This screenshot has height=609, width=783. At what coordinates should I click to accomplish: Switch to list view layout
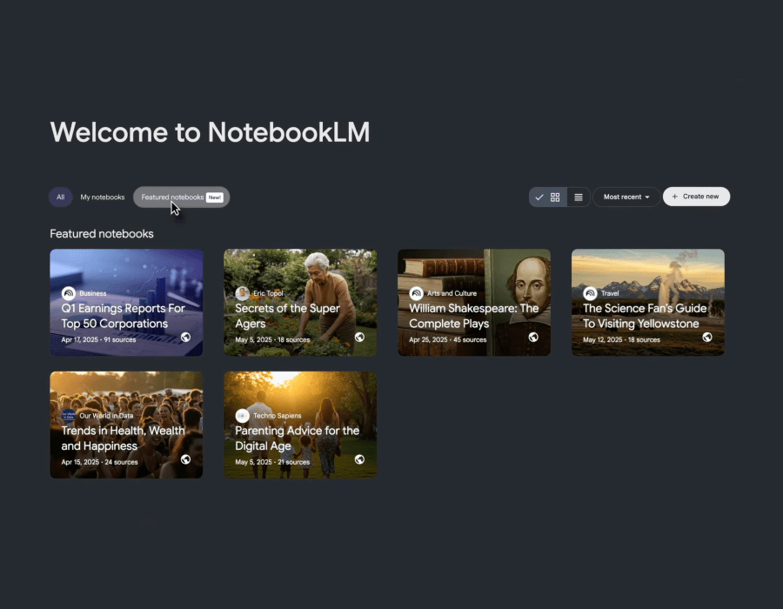(x=578, y=197)
